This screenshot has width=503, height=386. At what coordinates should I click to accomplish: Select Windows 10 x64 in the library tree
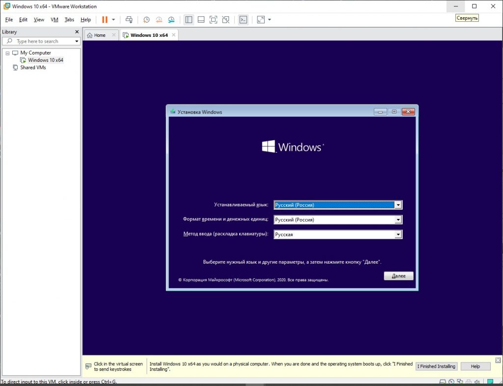(x=46, y=60)
